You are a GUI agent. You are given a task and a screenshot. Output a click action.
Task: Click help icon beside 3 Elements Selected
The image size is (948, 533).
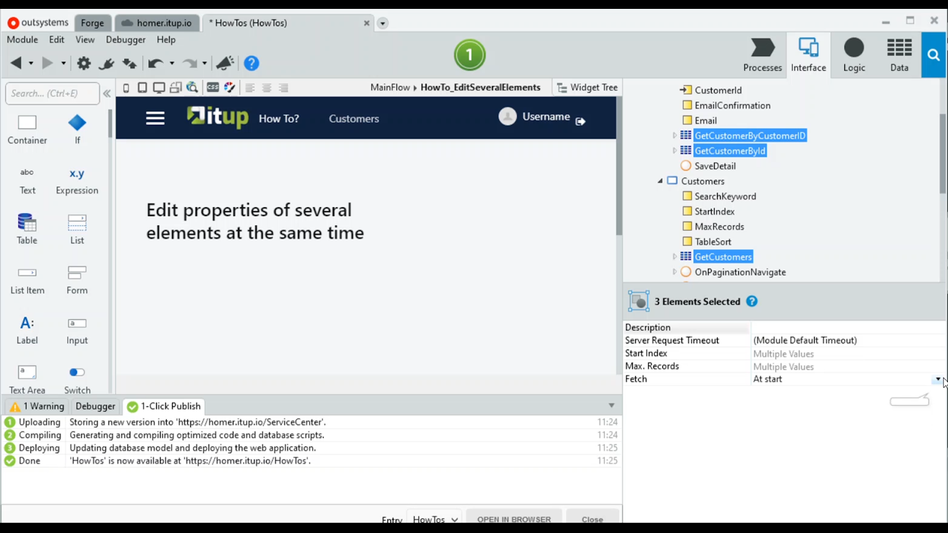[752, 301]
